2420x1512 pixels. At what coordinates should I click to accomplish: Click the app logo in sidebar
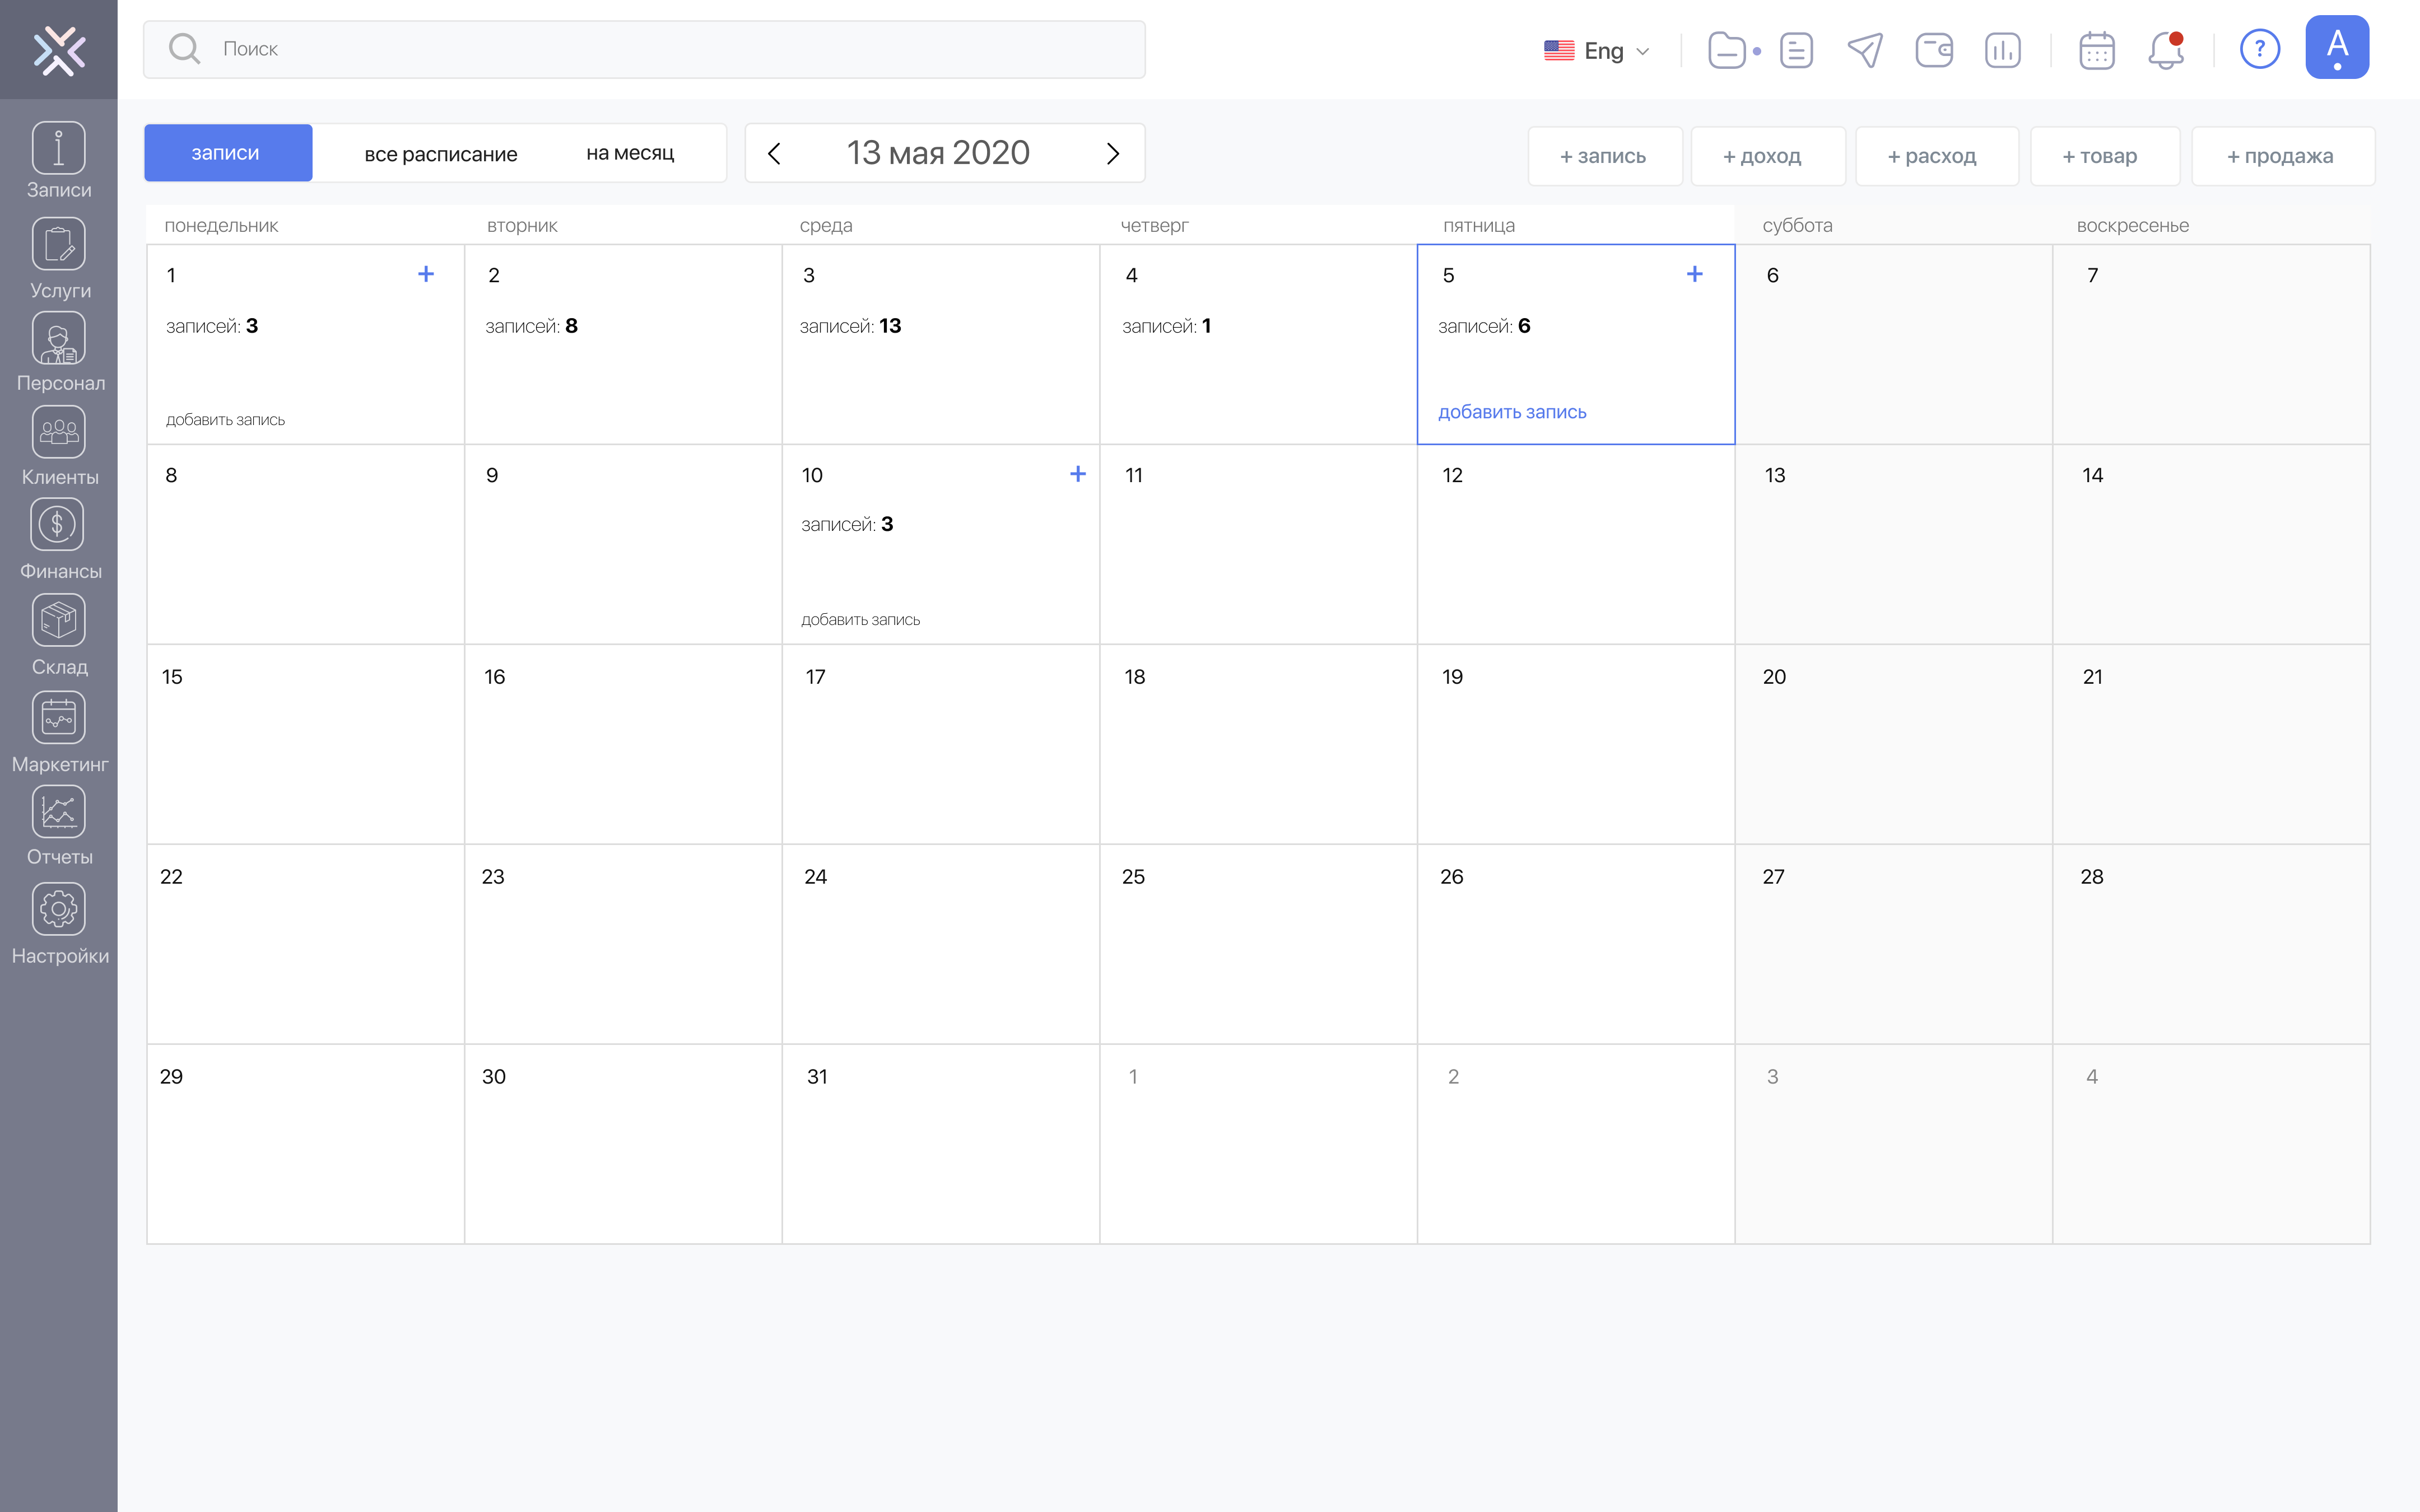coord(59,50)
